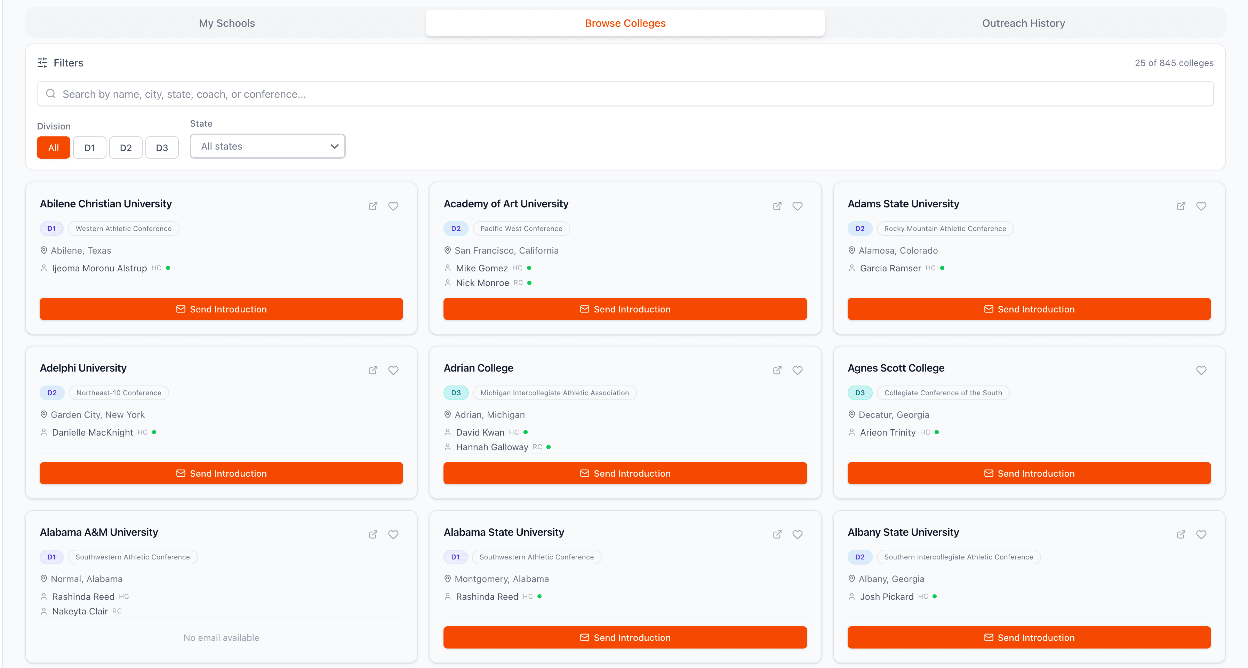Click location pin beside Montgomery, Alabama
Image resolution: width=1248 pixels, height=668 pixels.
pos(448,579)
